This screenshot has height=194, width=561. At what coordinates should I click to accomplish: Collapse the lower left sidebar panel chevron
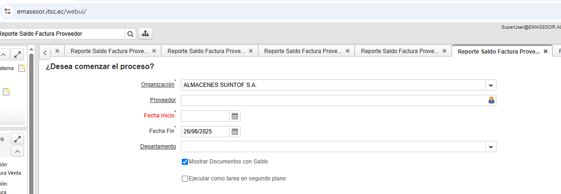(17, 151)
